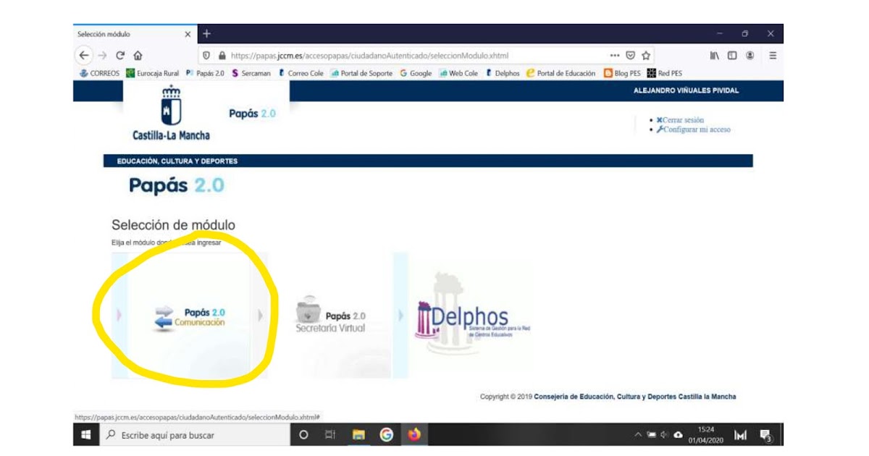
Task: Click Consejería de Educación footer link
Action: coord(635,397)
